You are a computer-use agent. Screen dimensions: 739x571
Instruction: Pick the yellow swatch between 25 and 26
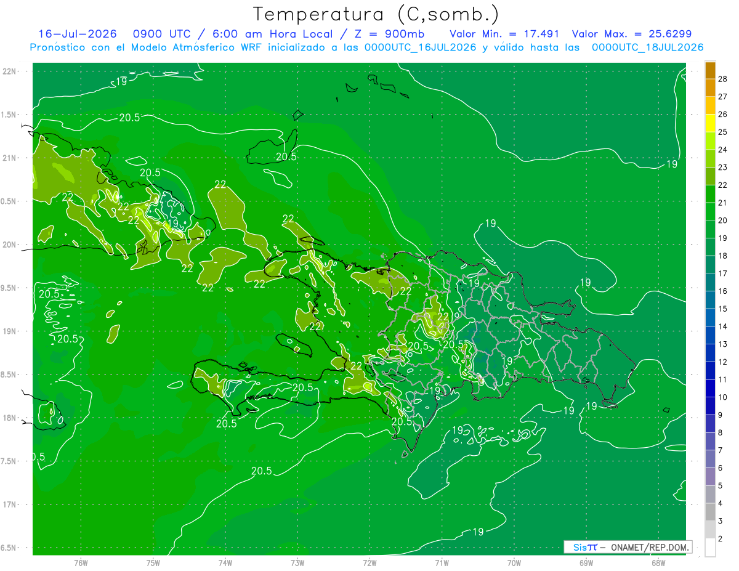(710, 123)
